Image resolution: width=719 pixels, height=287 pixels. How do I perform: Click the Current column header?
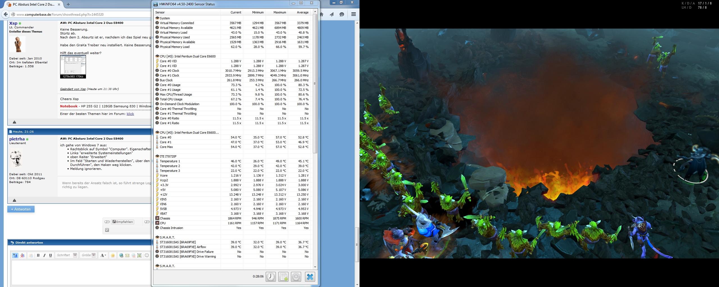232,12
